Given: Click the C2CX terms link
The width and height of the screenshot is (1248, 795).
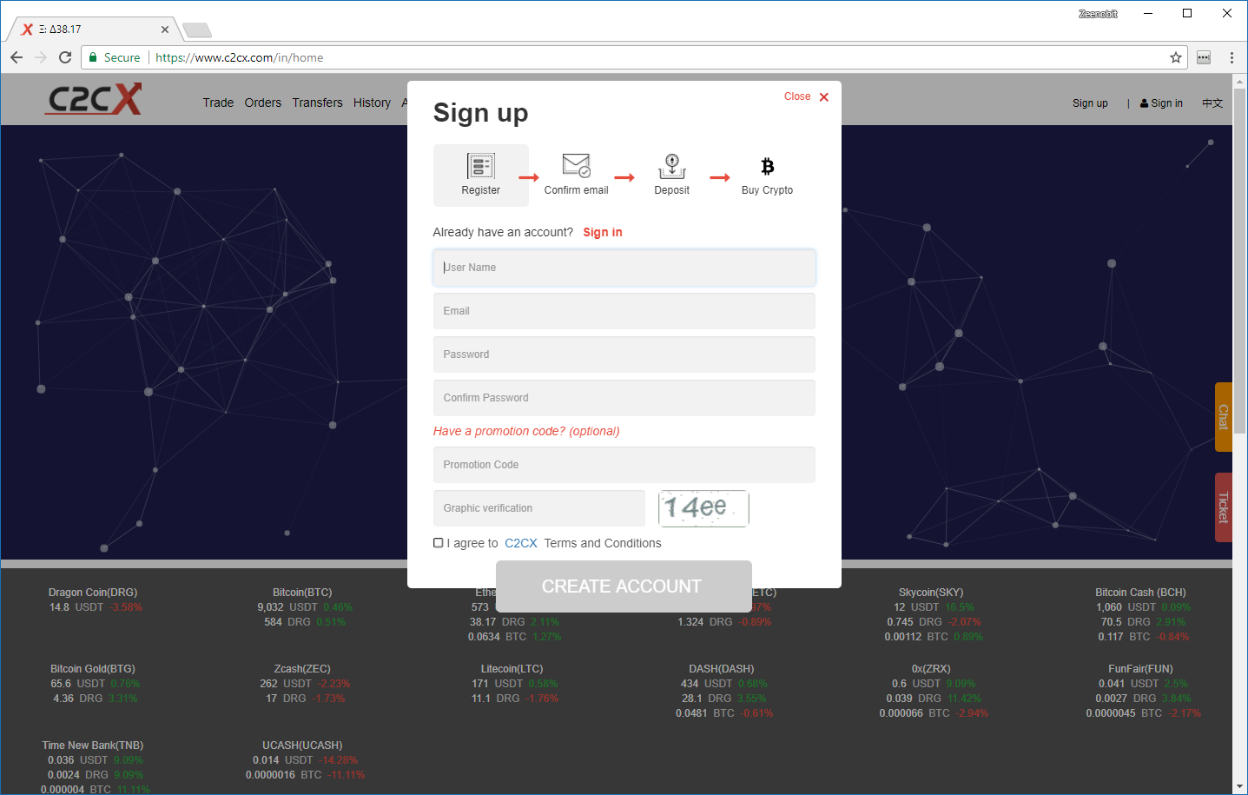Looking at the screenshot, I should [521, 543].
